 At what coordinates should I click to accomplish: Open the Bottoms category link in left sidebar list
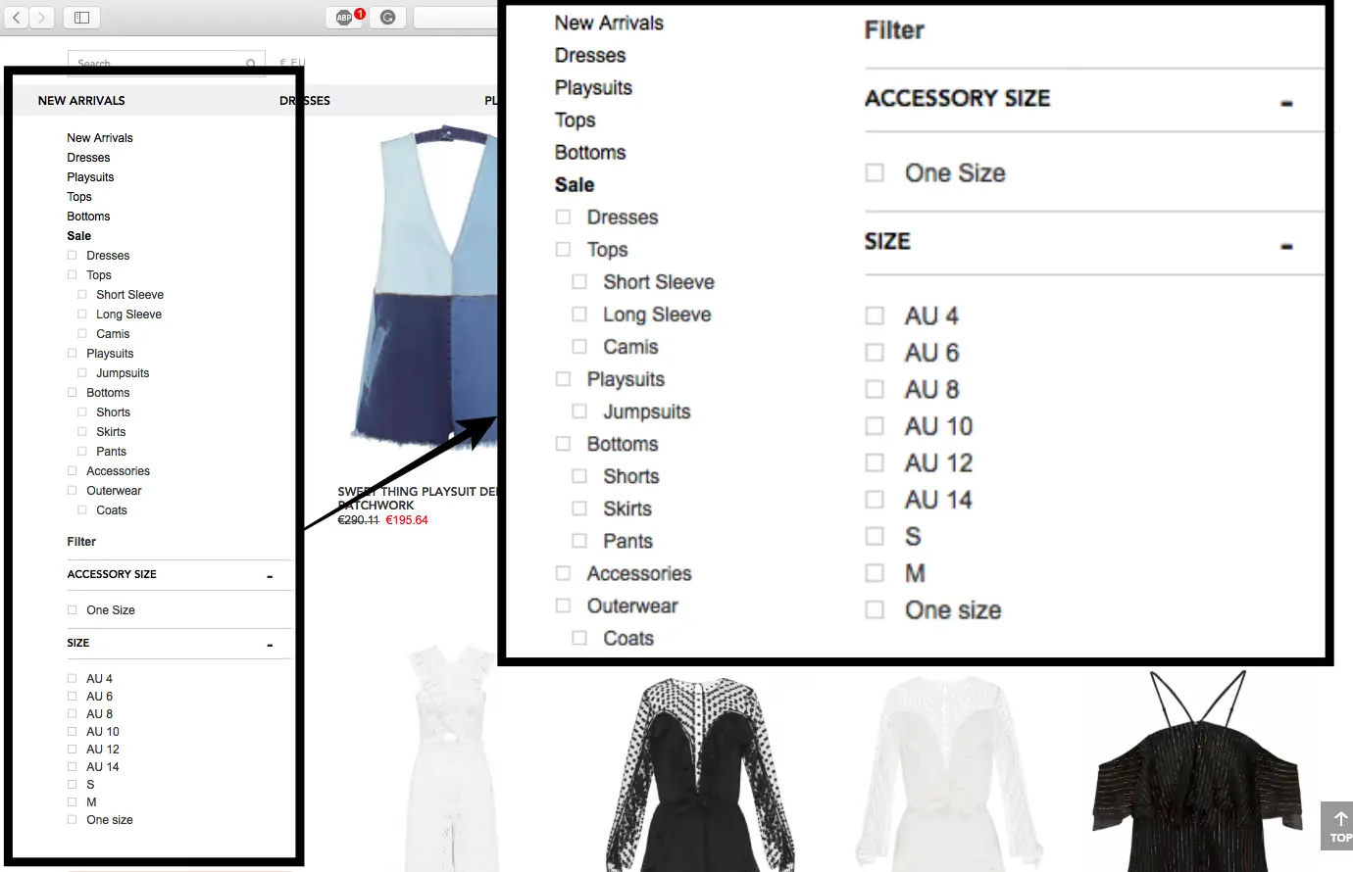88,217
